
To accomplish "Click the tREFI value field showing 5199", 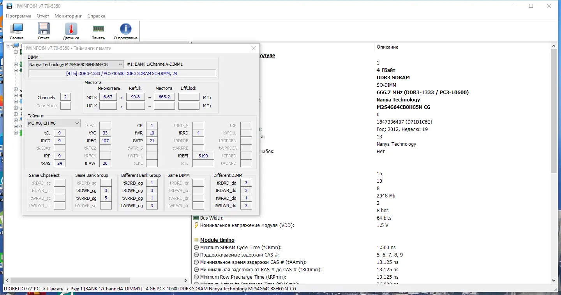I will 203,156.
